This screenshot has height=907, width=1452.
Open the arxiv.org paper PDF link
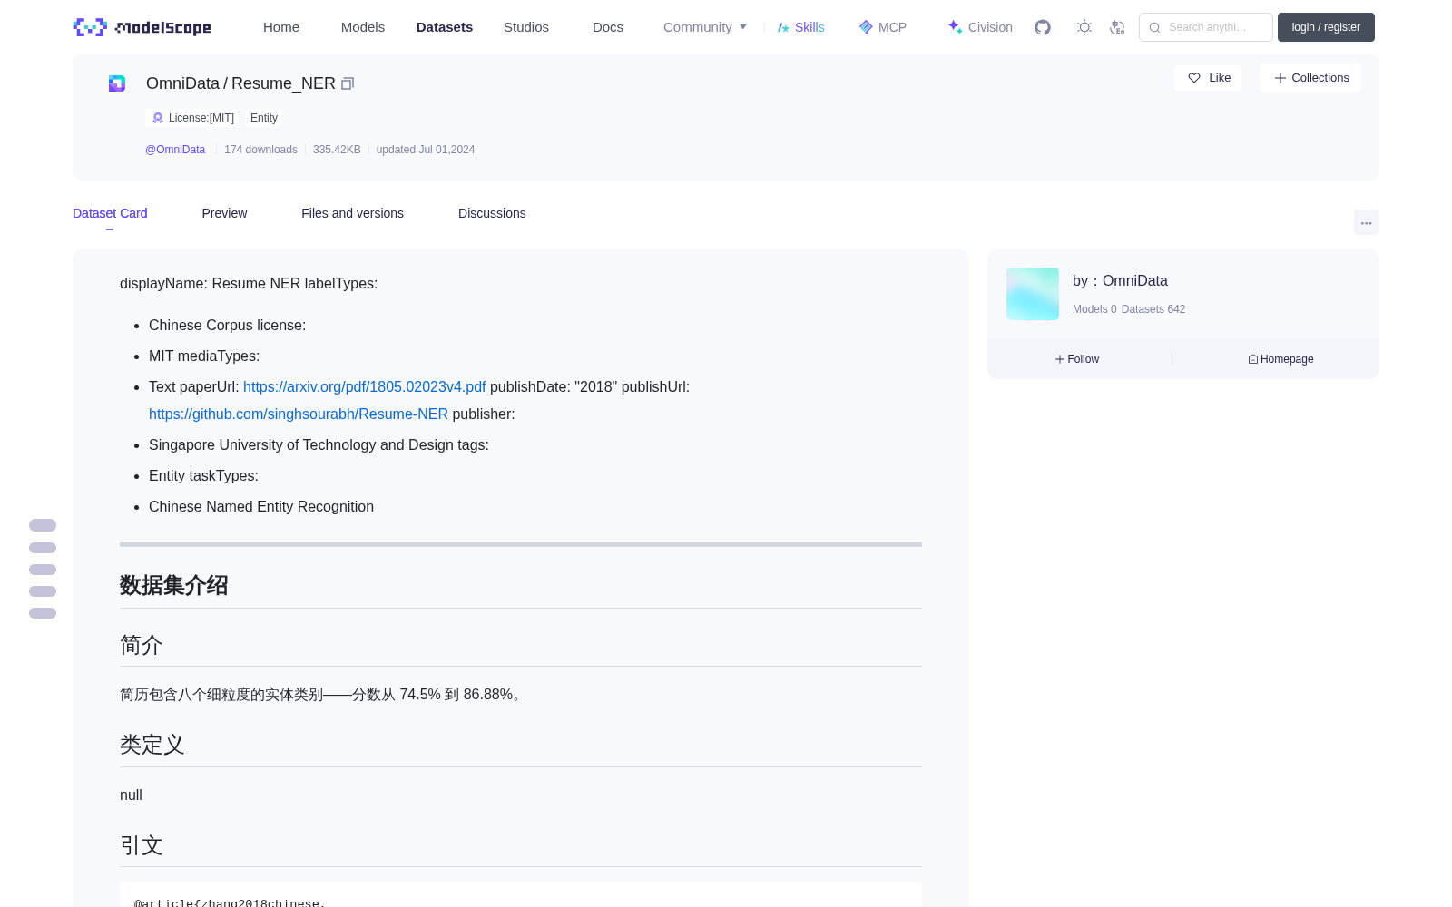[x=365, y=387]
